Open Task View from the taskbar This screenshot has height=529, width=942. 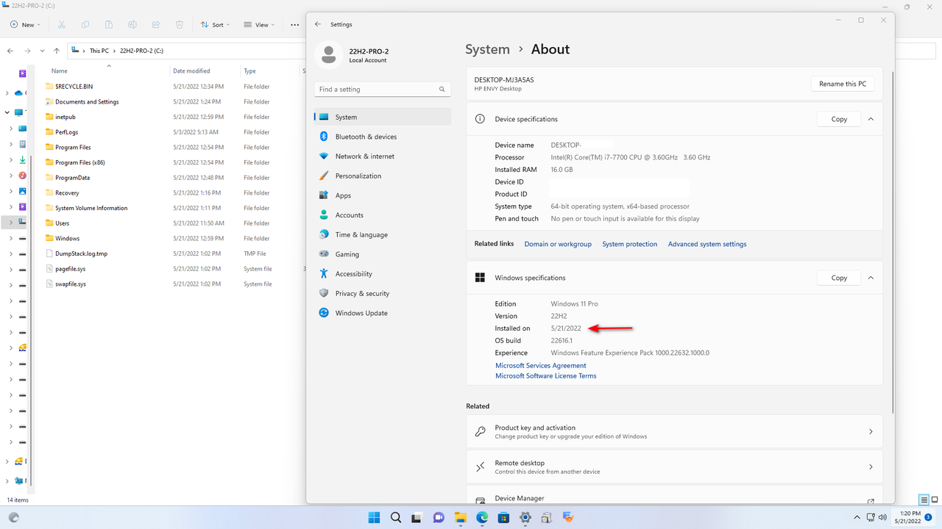417,517
